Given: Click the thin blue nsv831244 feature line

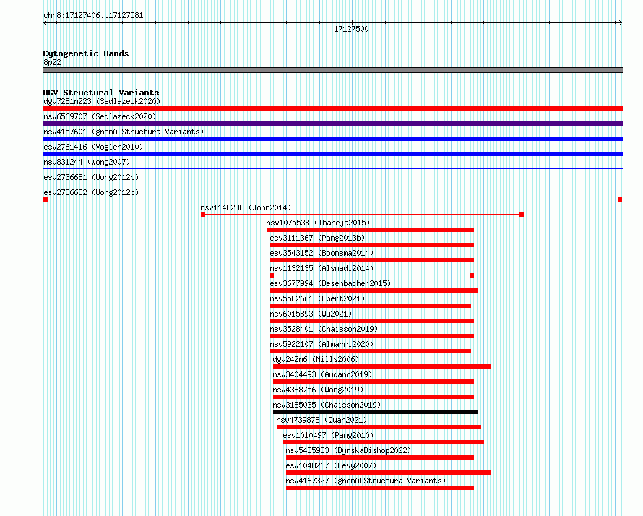Looking at the screenshot, I should click(x=332, y=168).
